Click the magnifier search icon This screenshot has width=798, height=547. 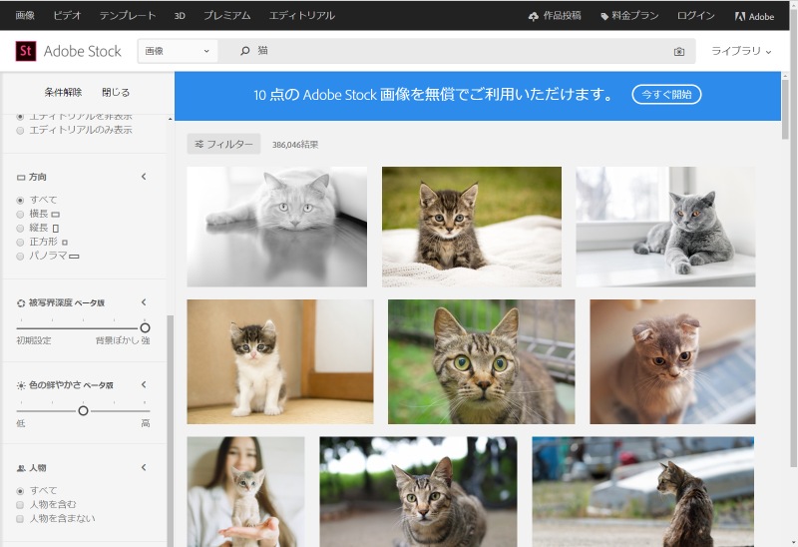244,51
